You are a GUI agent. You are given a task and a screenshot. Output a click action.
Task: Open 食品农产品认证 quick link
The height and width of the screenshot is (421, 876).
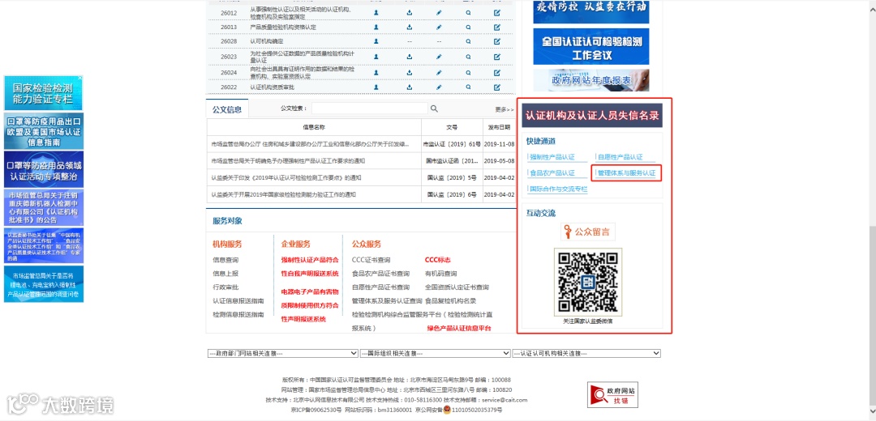tap(552, 173)
